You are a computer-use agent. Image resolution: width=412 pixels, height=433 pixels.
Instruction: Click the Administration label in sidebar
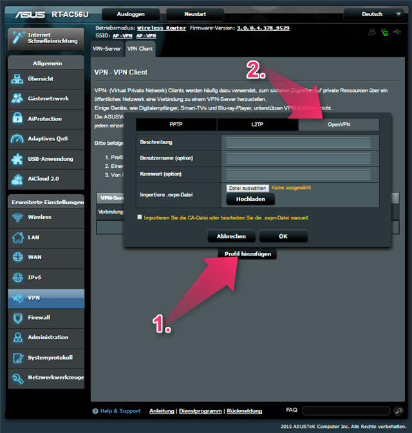coord(48,337)
